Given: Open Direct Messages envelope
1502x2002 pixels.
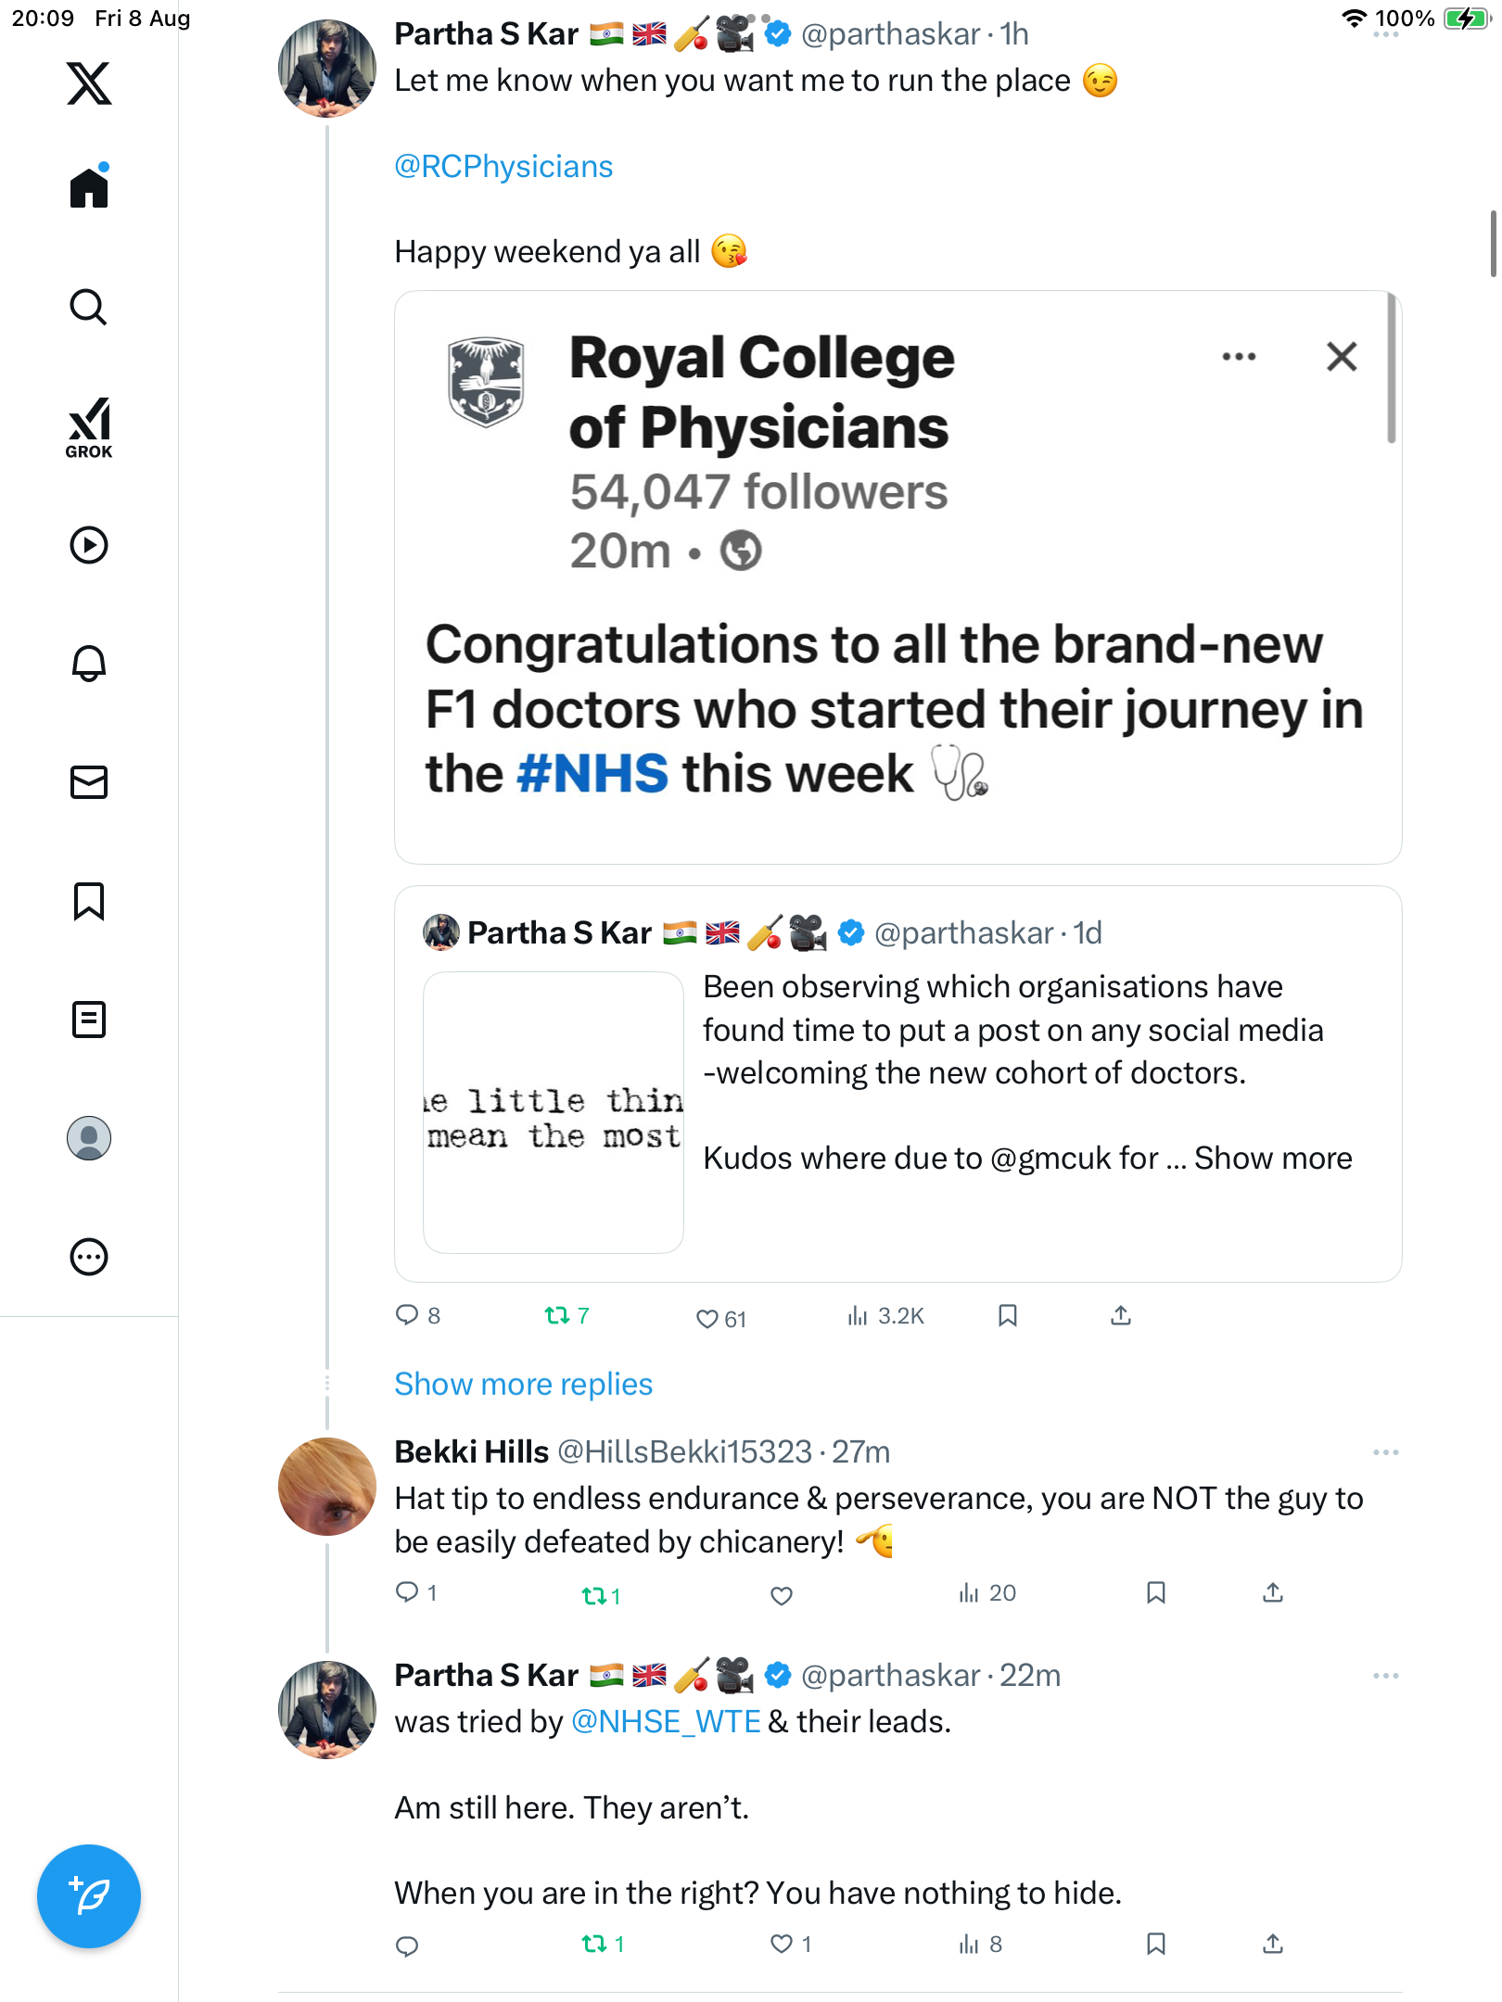Looking at the screenshot, I should point(89,782).
